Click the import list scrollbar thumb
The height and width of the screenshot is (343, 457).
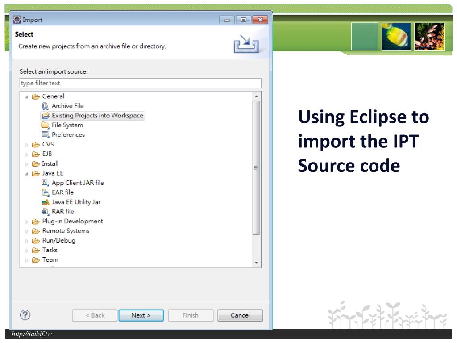257,168
